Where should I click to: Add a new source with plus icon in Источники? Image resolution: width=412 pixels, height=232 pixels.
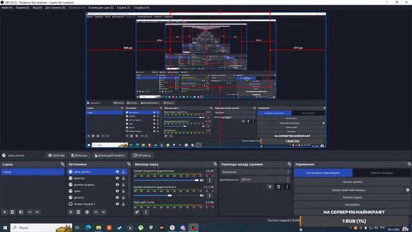click(x=70, y=212)
